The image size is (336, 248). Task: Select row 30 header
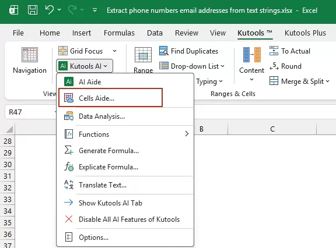pos(8,164)
